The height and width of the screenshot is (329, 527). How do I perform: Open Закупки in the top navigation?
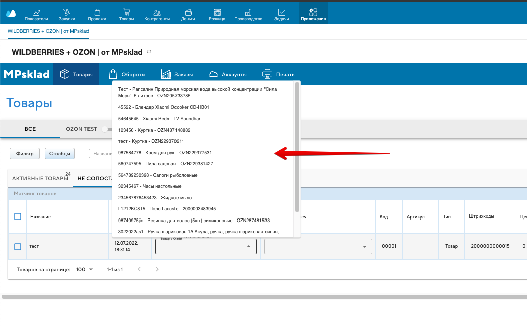coord(67,12)
